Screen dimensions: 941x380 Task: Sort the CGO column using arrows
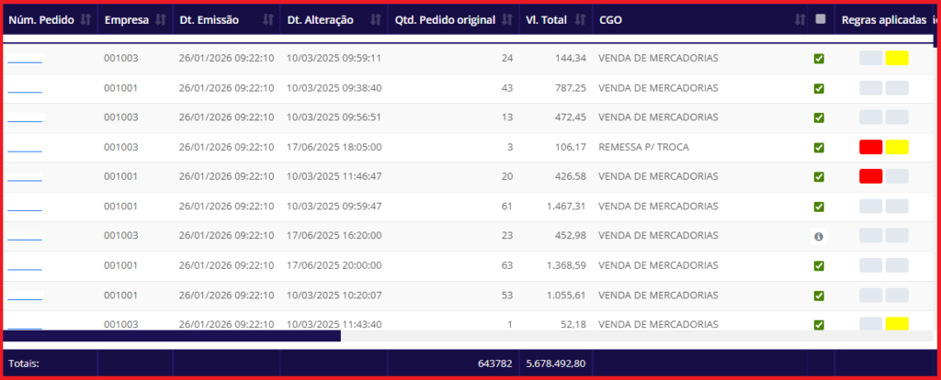pyautogui.click(x=799, y=19)
